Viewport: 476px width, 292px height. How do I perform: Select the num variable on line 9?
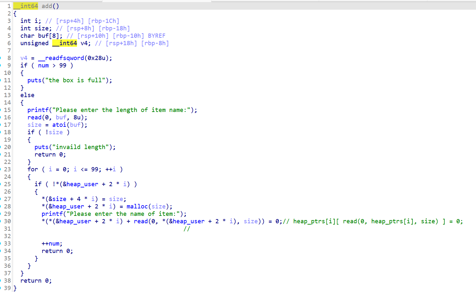[x=43, y=65]
